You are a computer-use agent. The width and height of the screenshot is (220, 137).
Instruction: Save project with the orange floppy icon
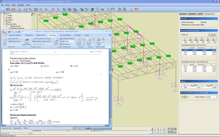(x=13, y=9)
